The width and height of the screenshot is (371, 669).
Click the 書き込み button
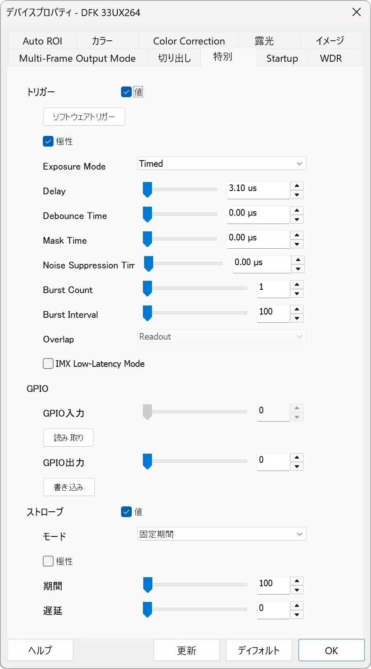(69, 487)
